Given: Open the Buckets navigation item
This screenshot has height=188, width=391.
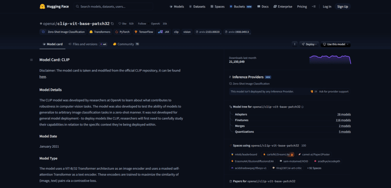Looking at the screenshot, I should tap(241, 7).
